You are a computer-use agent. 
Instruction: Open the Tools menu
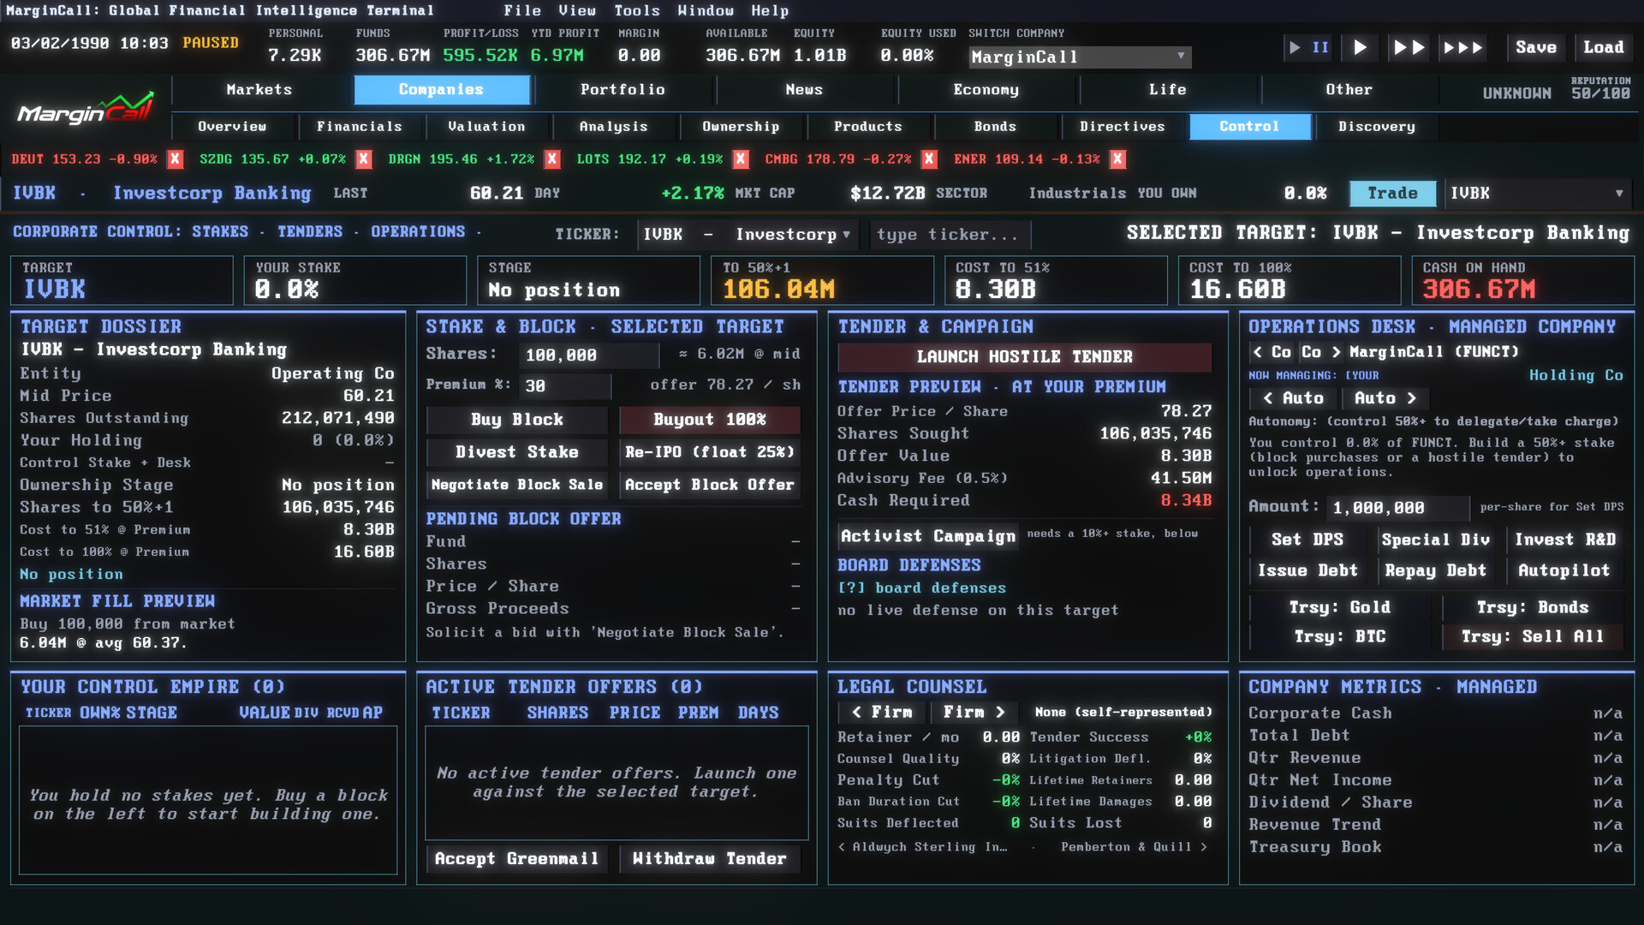[637, 11]
